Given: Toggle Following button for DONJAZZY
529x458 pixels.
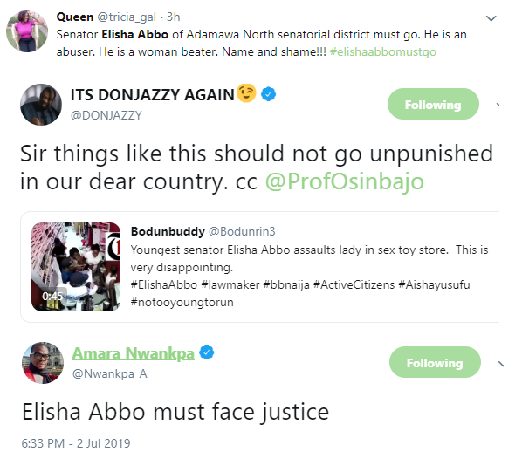Looking at the screenshot, I should (432, 105).
